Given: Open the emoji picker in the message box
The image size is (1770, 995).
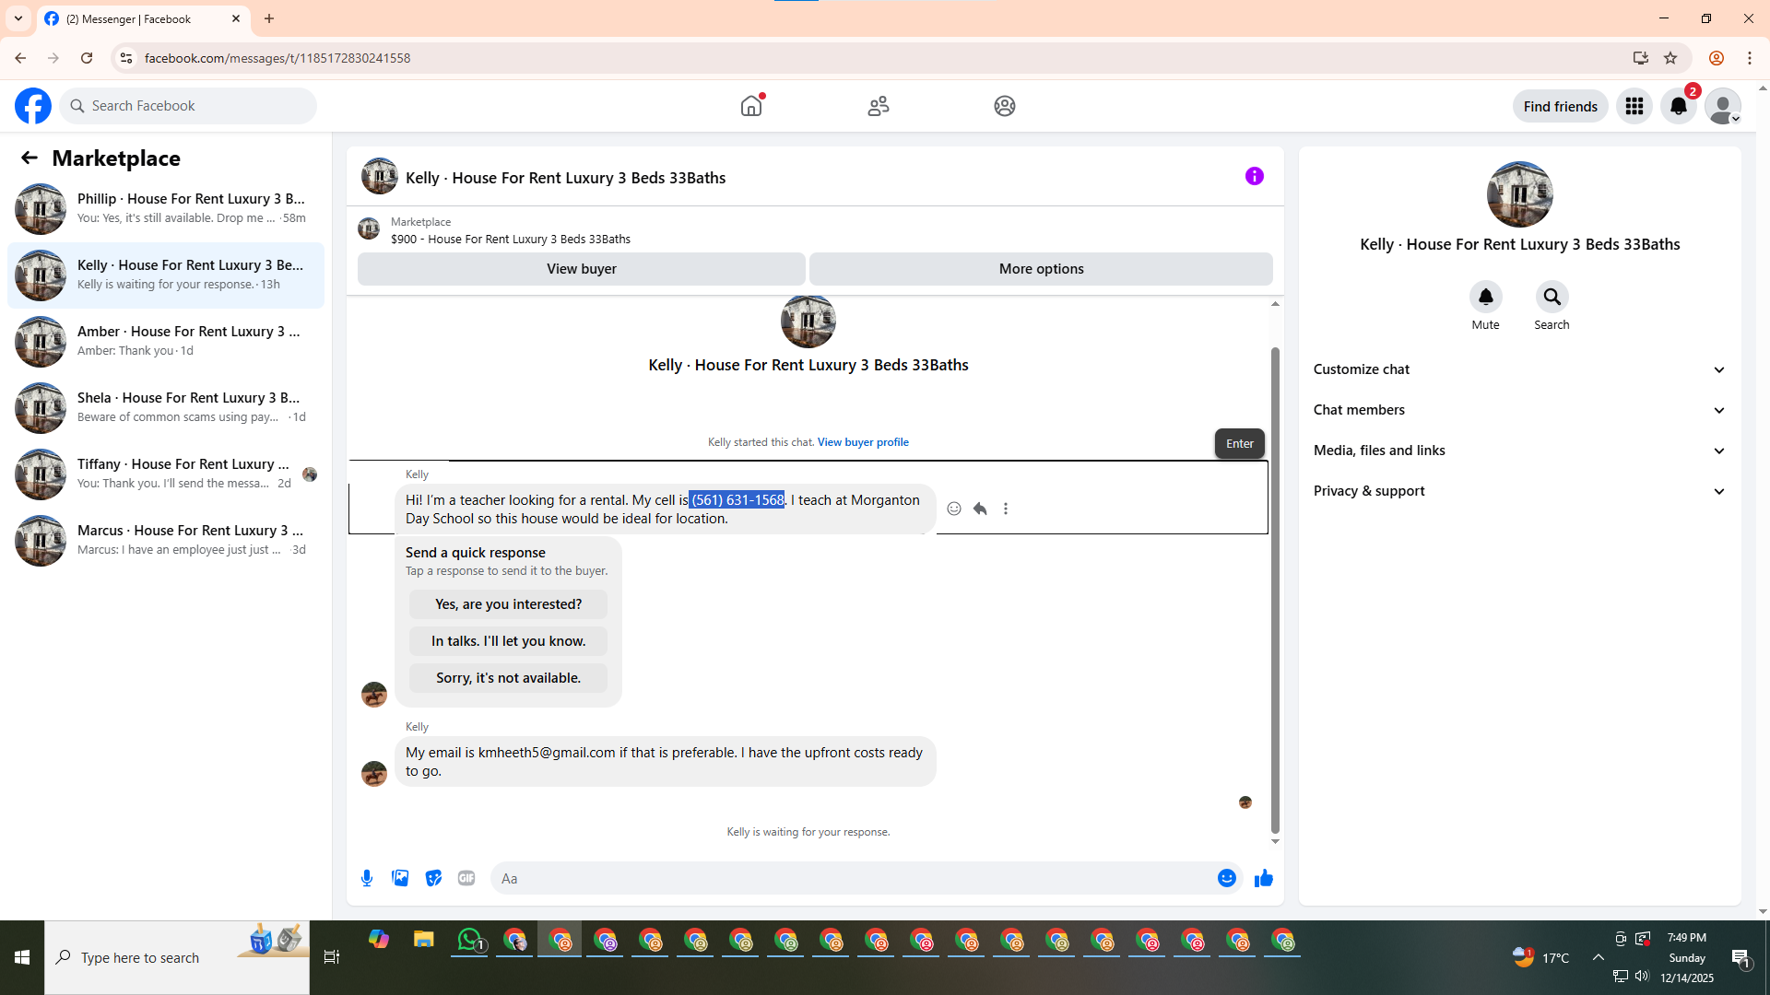Looking at the screenshot, I should [x=1226, y=878].
